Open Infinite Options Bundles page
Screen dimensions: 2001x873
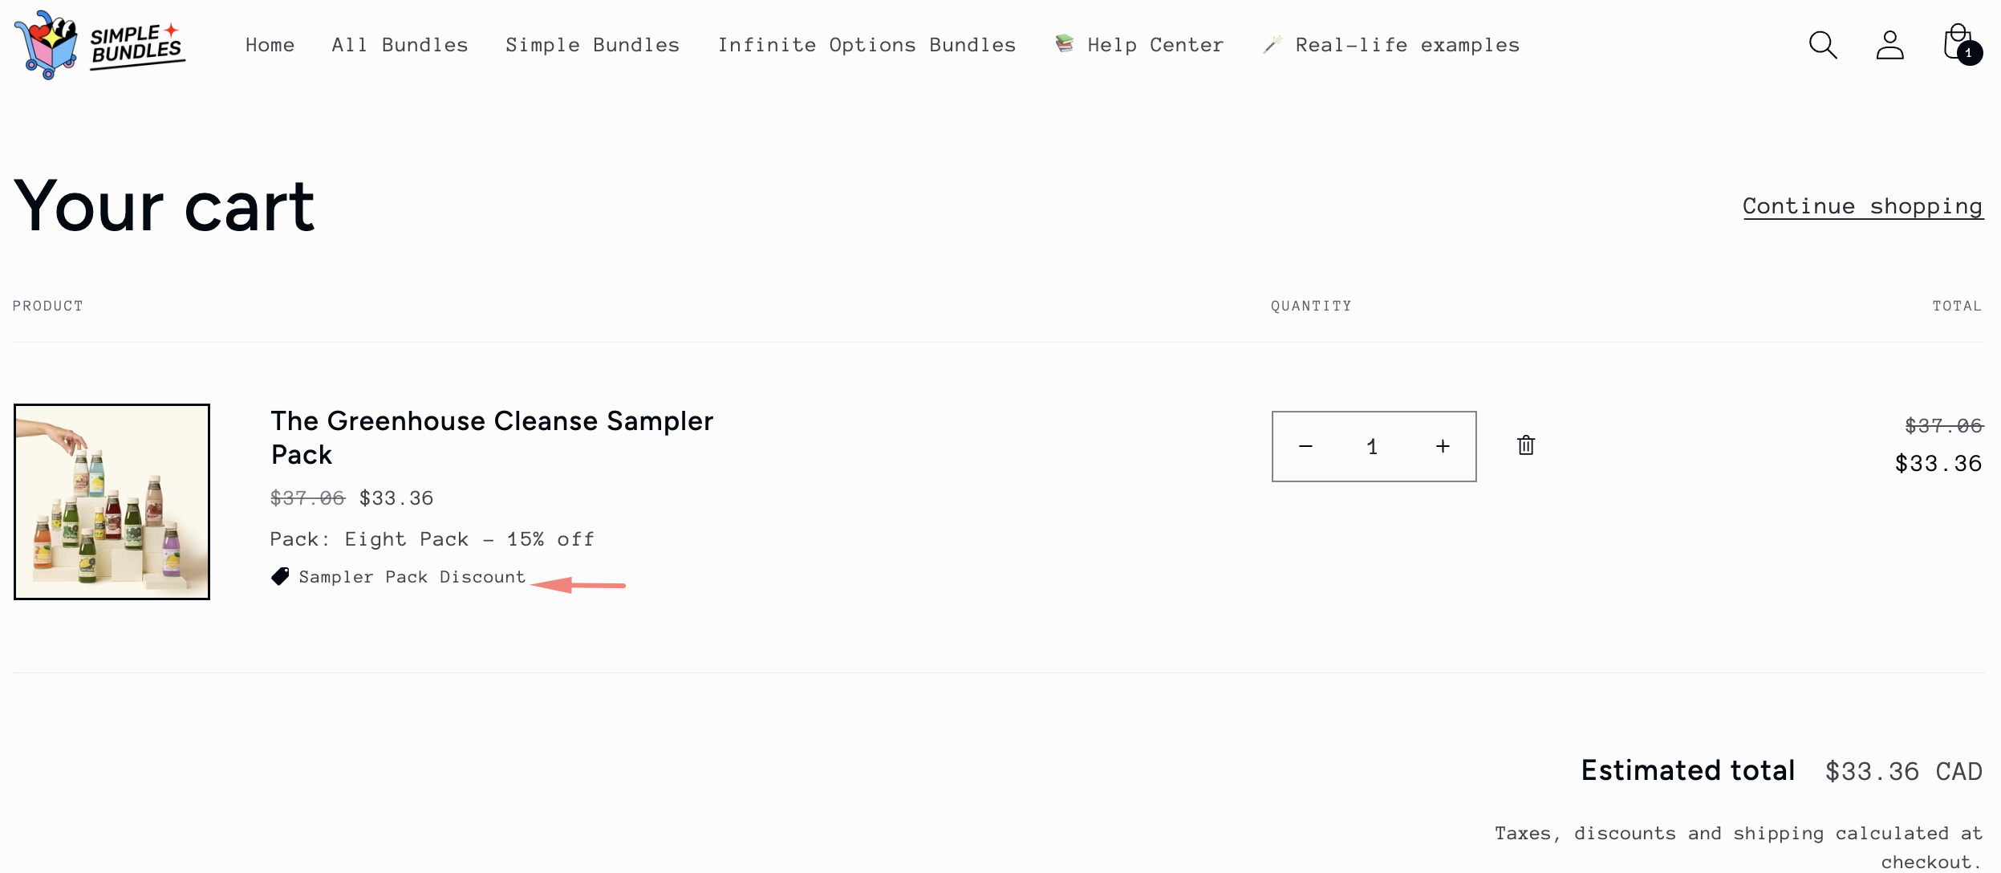click(x=867, y=45)
